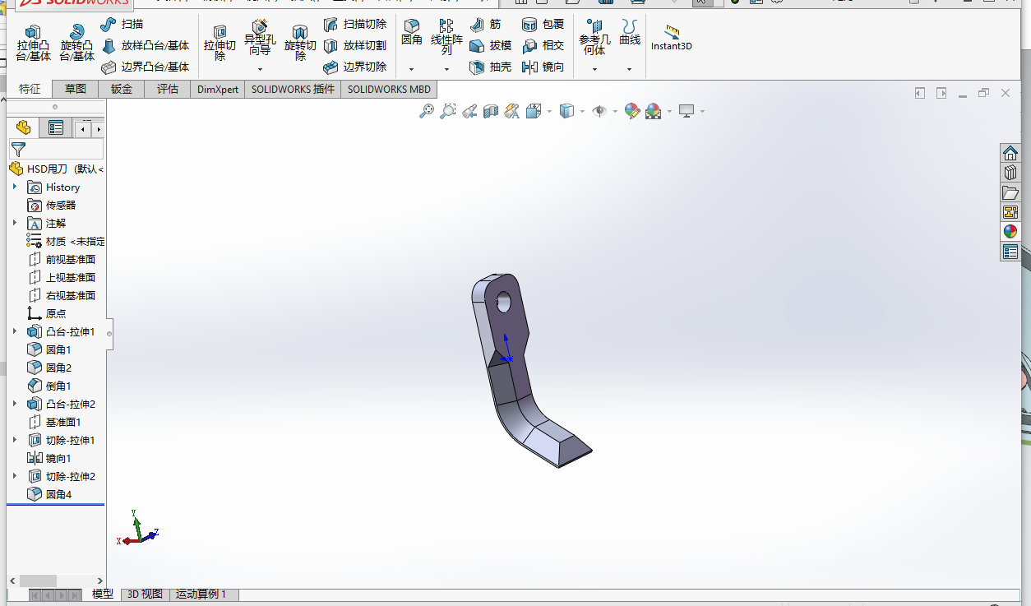Switch to the 3D 视图 tab

[146, 594]
